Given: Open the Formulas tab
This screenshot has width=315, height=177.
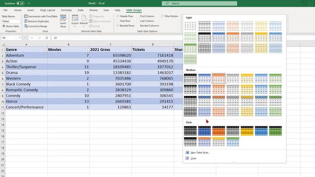Looking at the screenshot, I should pos(66,10).
